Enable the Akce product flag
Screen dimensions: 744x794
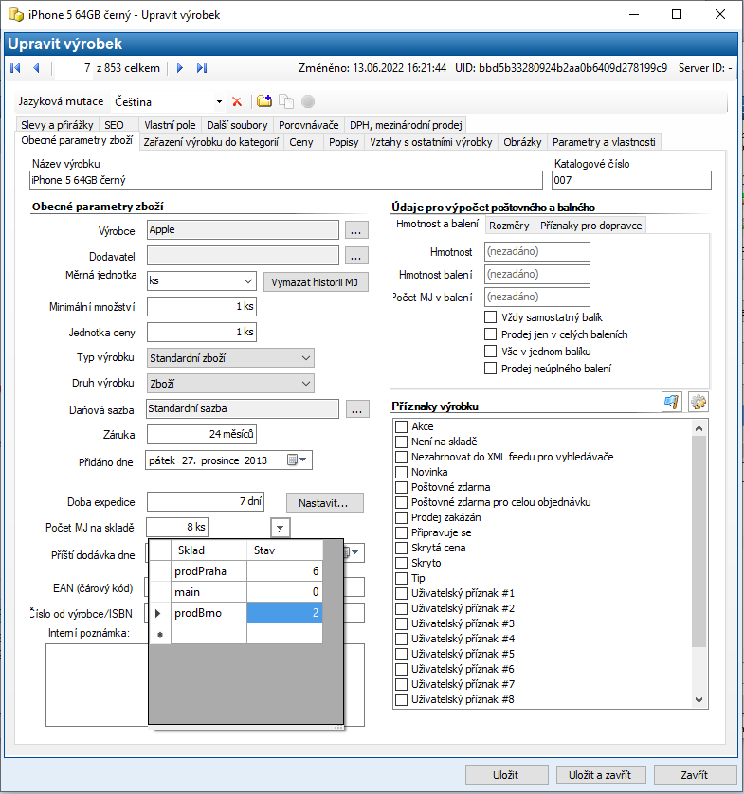tap(402, 426)
